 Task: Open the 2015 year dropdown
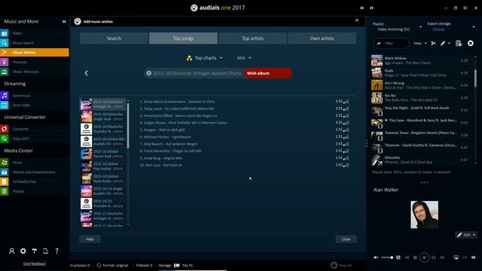(244, 58)
